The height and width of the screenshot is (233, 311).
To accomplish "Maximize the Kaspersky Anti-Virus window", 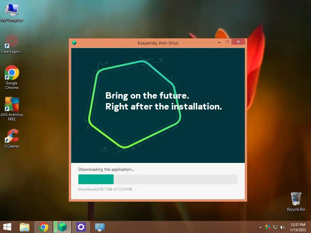I will tap(227, 42).
